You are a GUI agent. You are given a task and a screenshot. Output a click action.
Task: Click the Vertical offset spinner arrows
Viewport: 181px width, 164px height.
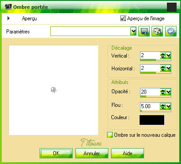click(x=163, y=55)
